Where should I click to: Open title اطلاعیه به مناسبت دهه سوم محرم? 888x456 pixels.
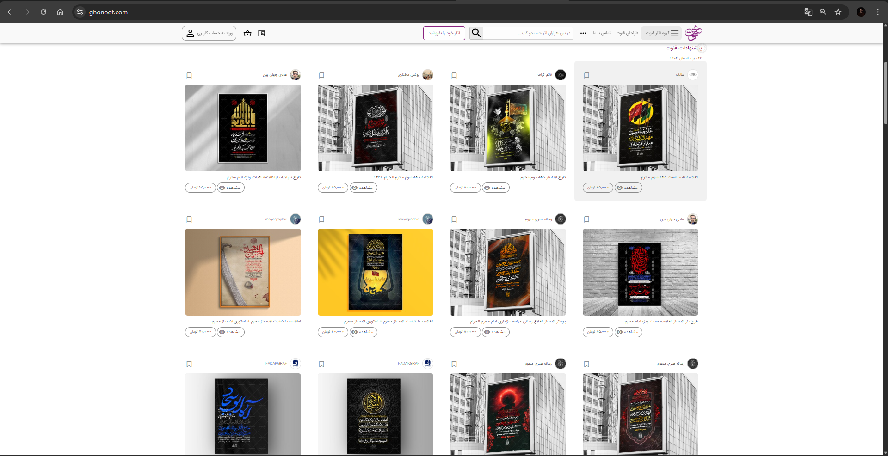click(669, 177)
